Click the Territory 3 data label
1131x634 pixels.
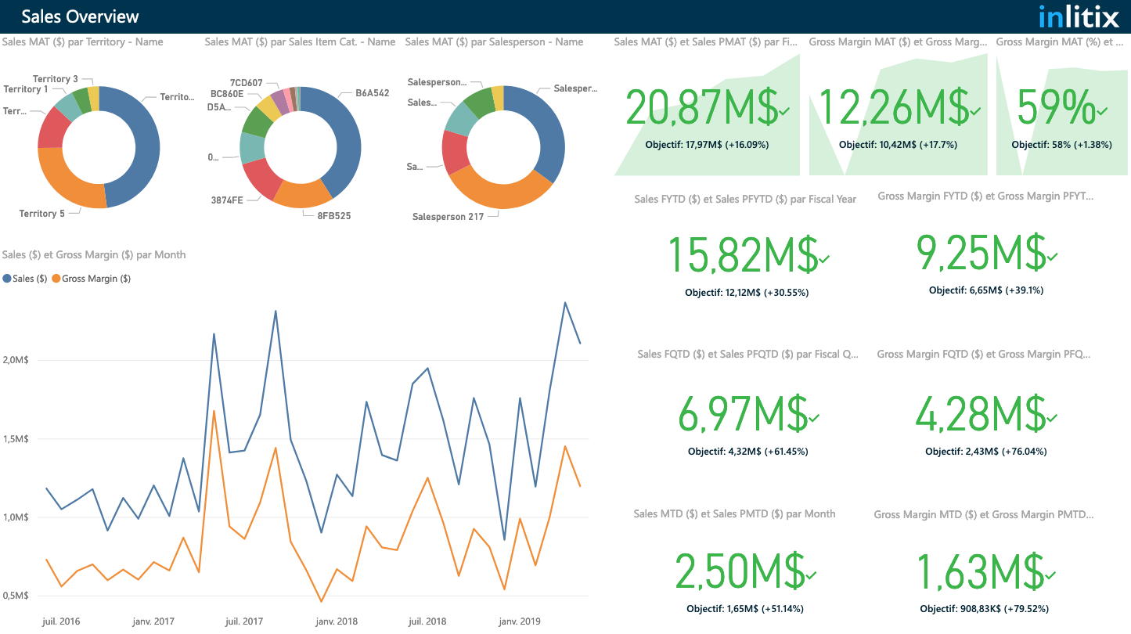pyautogui.click(x=56, y=79)
